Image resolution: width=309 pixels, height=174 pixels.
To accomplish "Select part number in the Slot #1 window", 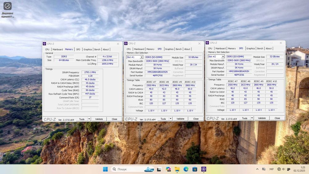I will point(158,72).
